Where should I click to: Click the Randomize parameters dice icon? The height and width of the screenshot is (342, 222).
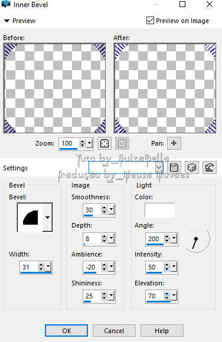pyautogui.click(x=192, y=167)
